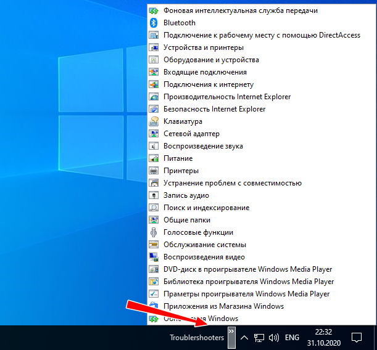Choose Запись аудио entry
The height and width of the screenshot is (350, 377).
186,195
